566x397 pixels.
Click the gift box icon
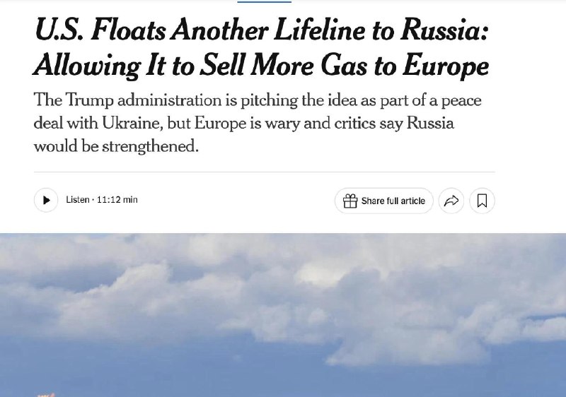click(350, 201)
